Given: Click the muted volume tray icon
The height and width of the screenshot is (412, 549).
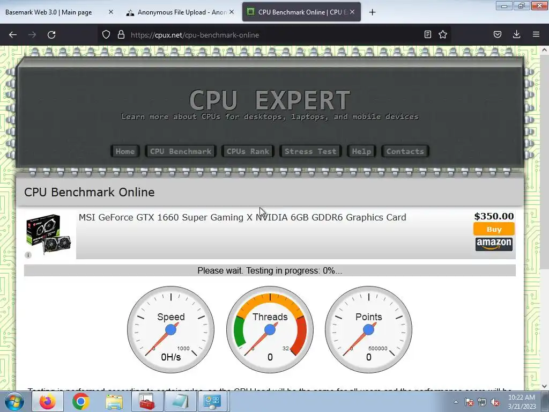Looking at the screenshot, I should 495,402.
